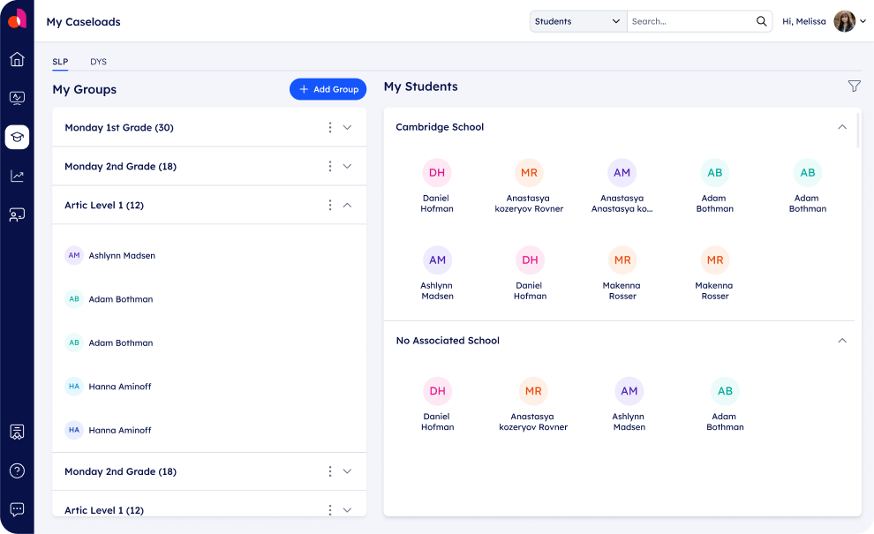Open the chat bubble icon in sidebar
Image resolution: width=874 pixels, height=534 pixels.
click(x=17, y=509)
